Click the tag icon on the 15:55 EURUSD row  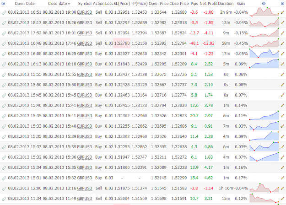pos(4,75)
